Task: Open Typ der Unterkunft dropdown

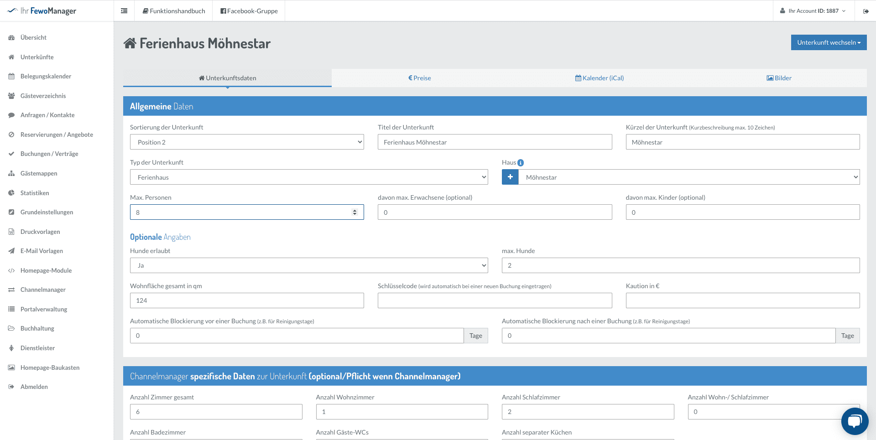Action: coord(309,177)
